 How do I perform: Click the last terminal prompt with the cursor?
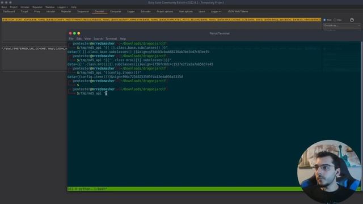point(92,93)
